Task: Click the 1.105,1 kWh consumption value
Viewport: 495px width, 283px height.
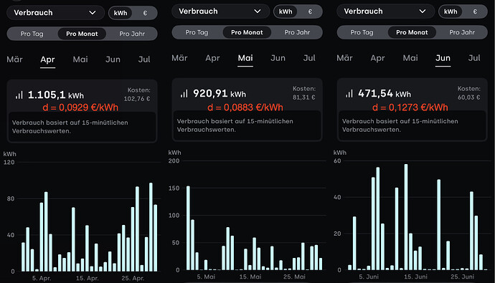Action: (56, 95)
